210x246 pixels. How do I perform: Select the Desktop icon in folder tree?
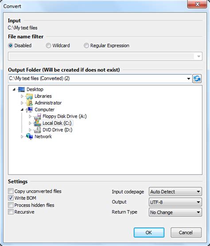tap(21, 90)
